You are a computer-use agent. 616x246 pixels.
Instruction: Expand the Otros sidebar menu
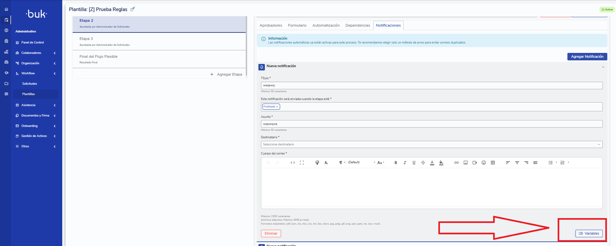(x=35, y=146)
